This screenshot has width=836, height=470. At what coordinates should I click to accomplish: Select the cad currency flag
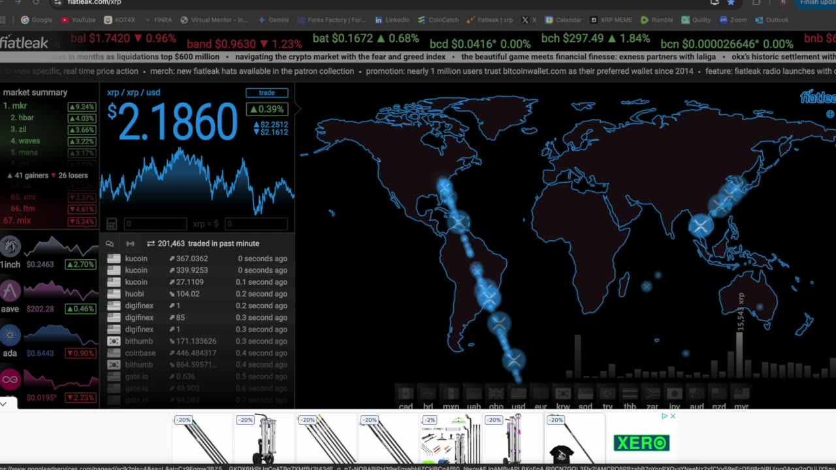tap(406, 394)
